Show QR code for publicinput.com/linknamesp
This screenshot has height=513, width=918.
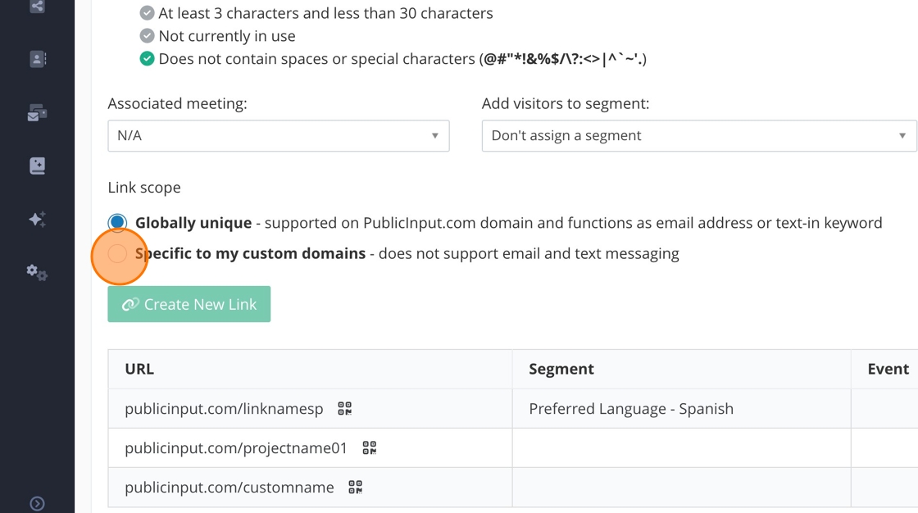tap(344, 408)
